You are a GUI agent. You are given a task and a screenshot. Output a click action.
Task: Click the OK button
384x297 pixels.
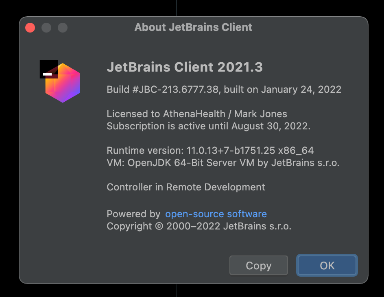327,265
